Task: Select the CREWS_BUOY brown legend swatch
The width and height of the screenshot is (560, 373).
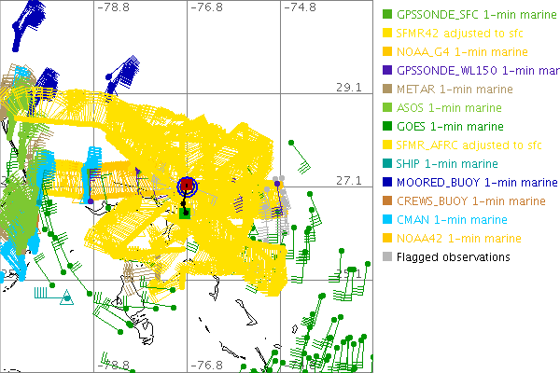Action: coord(387,200)
